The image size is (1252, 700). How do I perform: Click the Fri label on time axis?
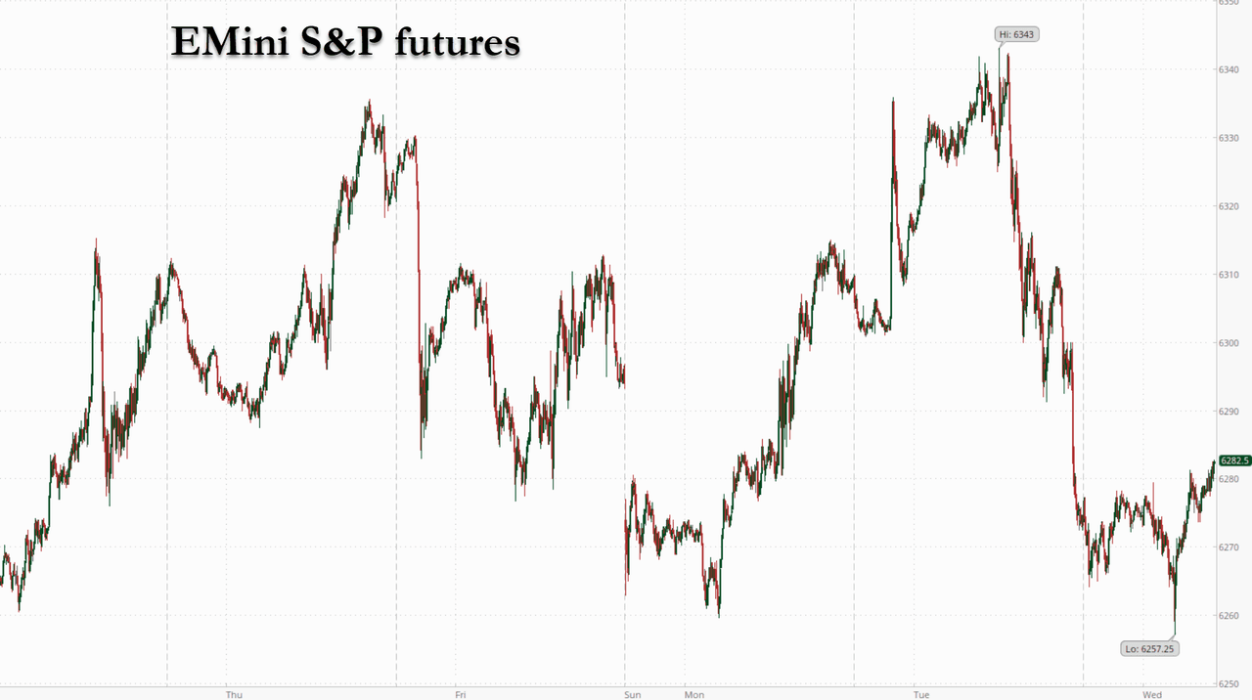pos(460,694)
